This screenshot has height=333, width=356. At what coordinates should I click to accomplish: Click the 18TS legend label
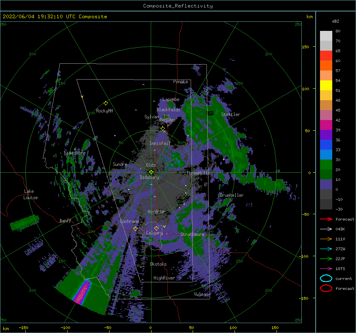340,269
